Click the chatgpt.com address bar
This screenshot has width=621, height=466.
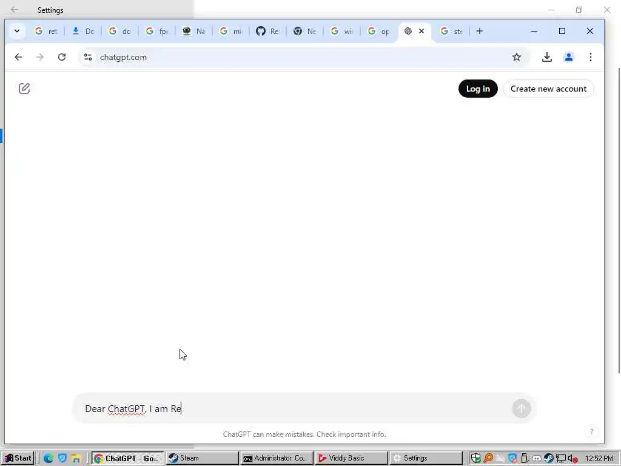305,57
